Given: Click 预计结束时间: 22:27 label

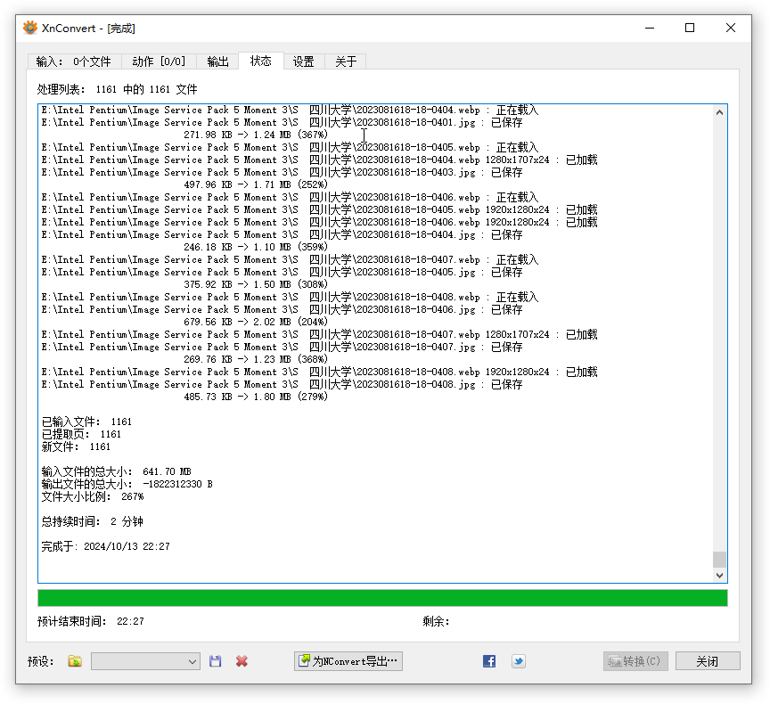Looking at the screenshot, I should (91, 621).
